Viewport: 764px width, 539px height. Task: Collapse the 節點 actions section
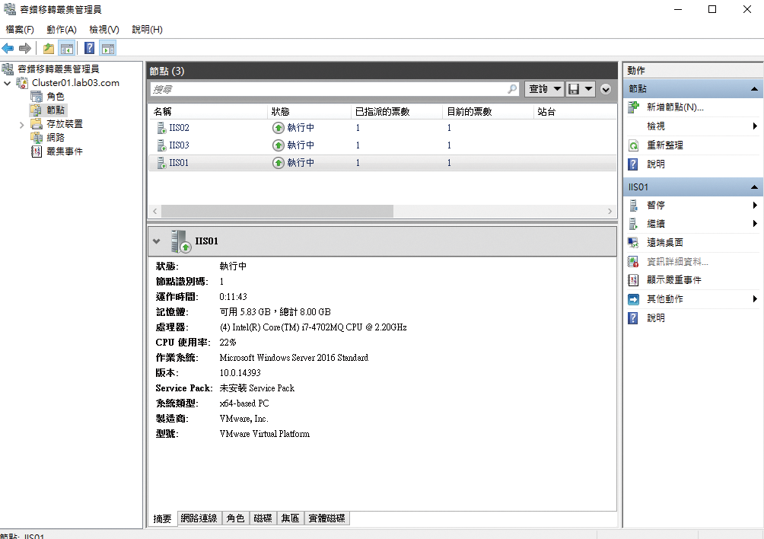coord(754,89)
